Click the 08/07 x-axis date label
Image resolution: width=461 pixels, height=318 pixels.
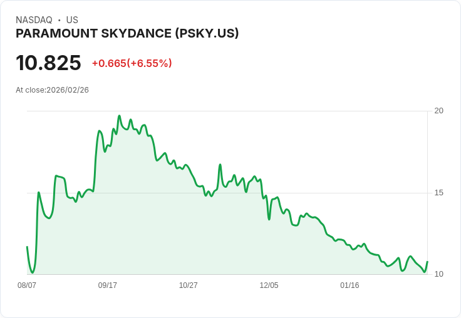tap(27, 285)
